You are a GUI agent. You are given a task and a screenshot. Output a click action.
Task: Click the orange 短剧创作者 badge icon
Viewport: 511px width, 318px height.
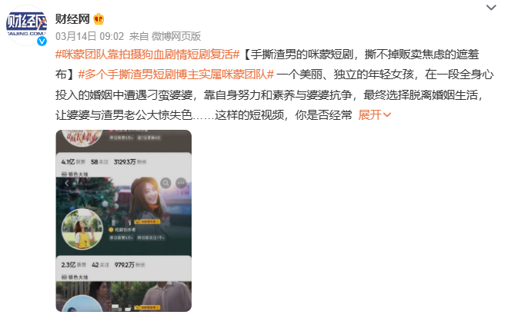[x=111, y=230]
